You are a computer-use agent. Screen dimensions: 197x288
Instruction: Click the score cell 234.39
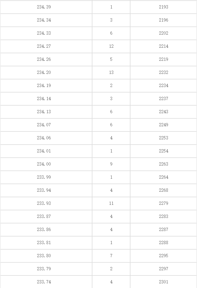point(44,7)
